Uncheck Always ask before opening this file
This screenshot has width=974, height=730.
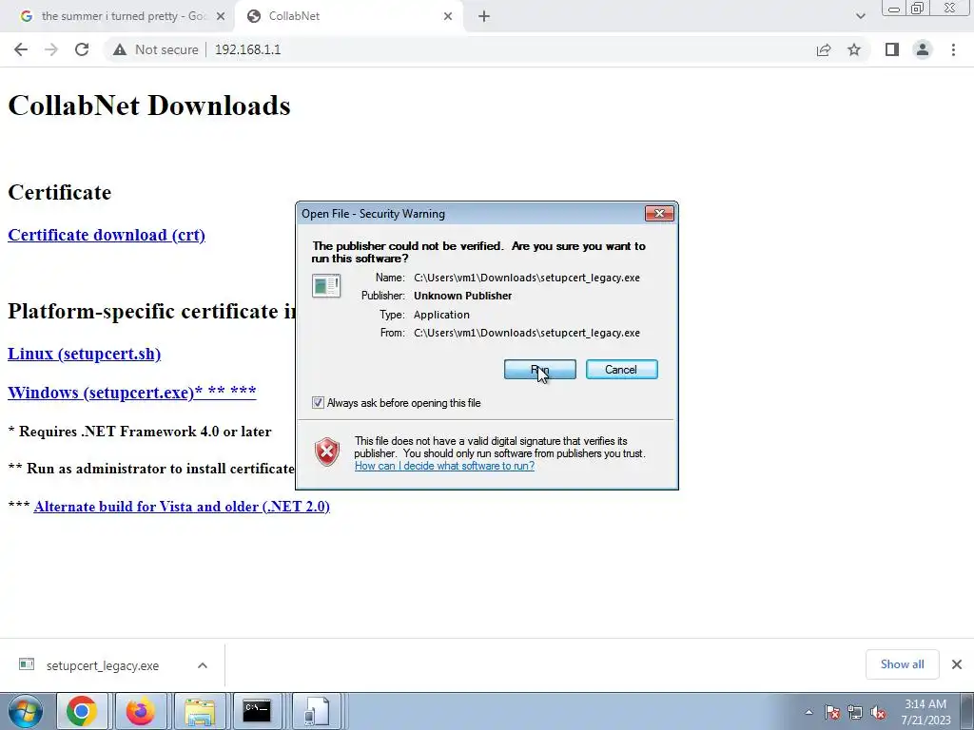click(318, 403)
